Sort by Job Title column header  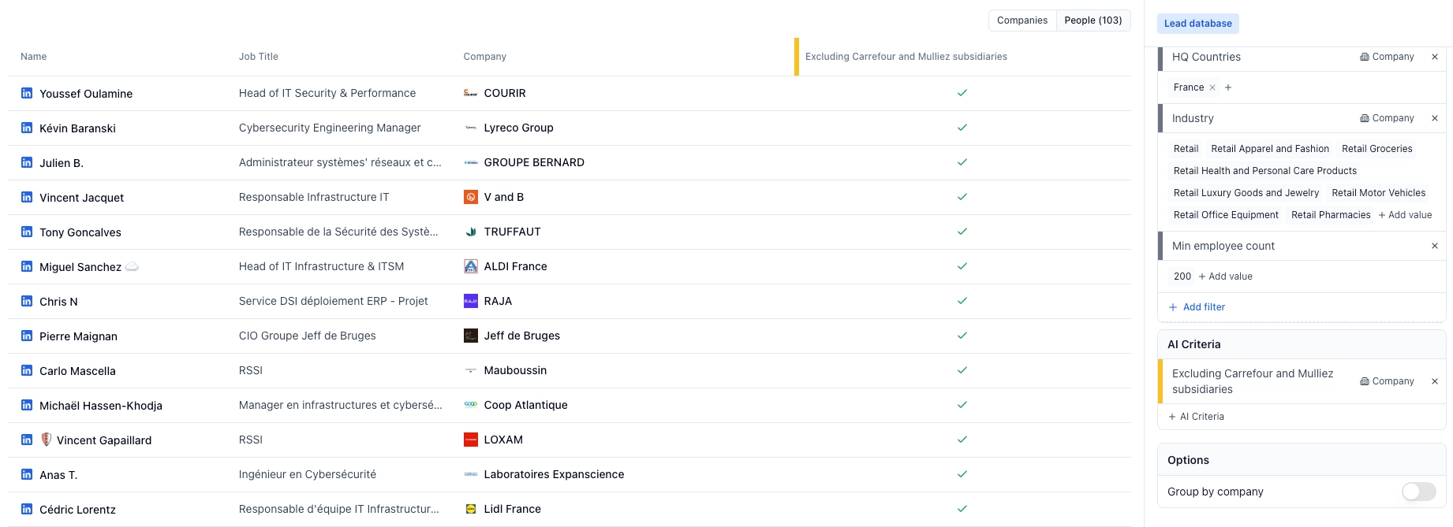pos(259,57)
